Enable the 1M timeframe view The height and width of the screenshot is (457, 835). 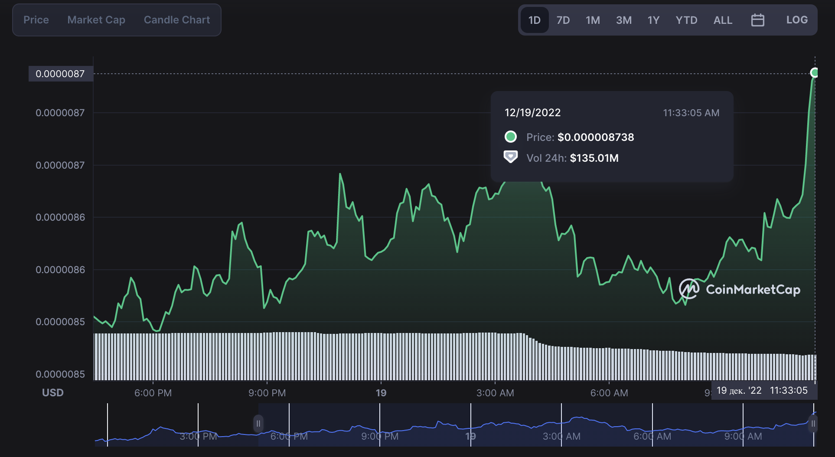[593, 20]
